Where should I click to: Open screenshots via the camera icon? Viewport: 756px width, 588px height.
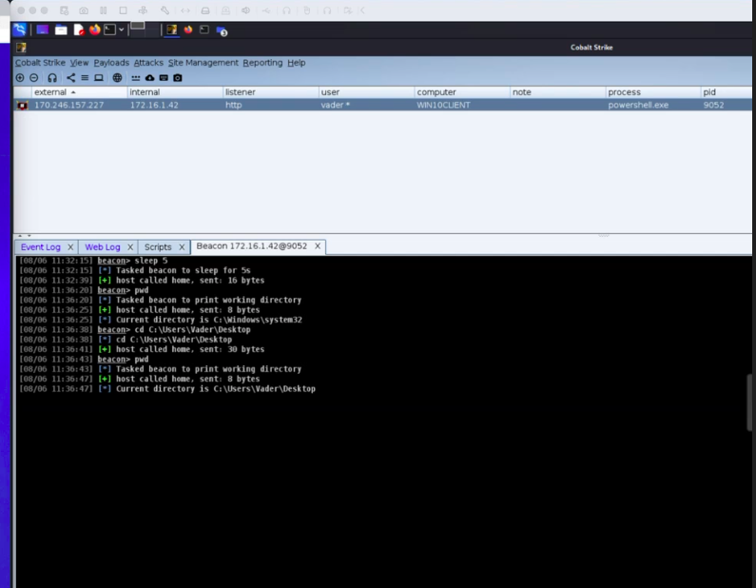(177, 77)
